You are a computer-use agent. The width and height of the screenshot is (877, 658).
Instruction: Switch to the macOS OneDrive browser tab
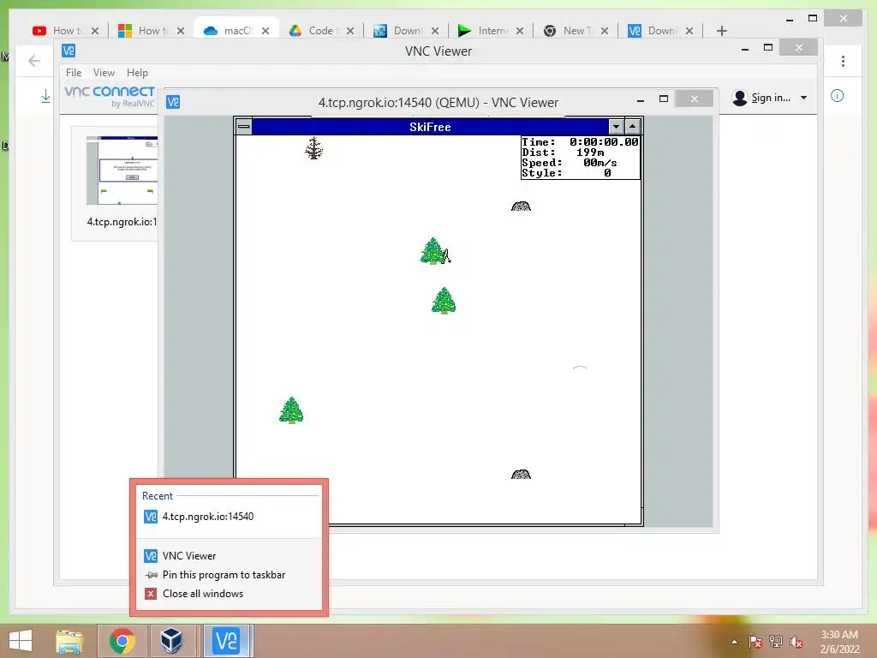point(236,31)
